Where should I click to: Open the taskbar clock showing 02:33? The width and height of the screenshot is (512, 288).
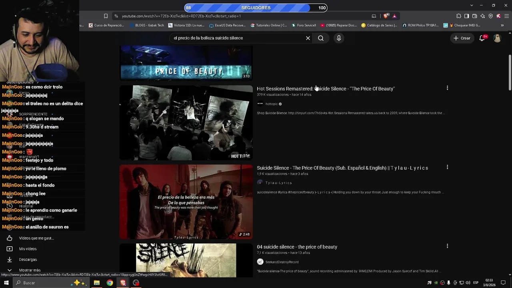(x=489, y=283)
